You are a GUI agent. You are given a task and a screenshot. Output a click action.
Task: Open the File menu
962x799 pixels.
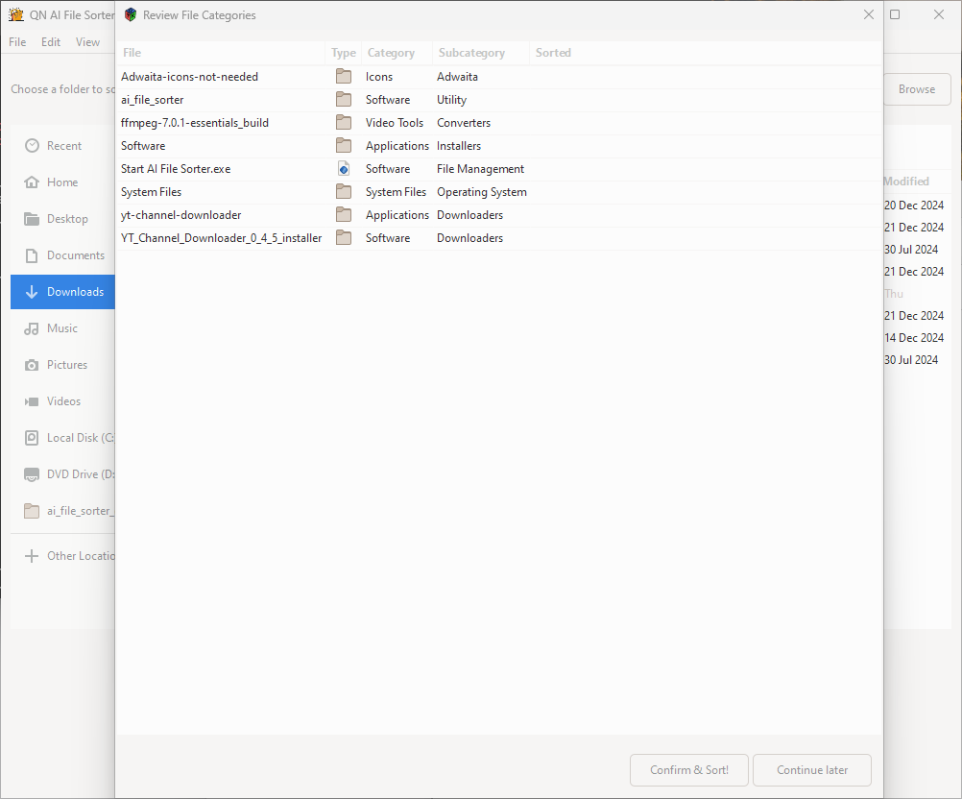point(17,42)
